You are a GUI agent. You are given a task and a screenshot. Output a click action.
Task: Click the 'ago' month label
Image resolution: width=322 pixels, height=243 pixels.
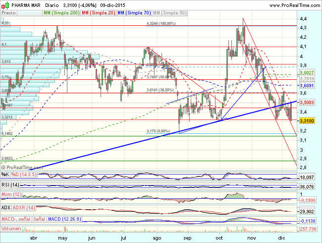[157, 238]
